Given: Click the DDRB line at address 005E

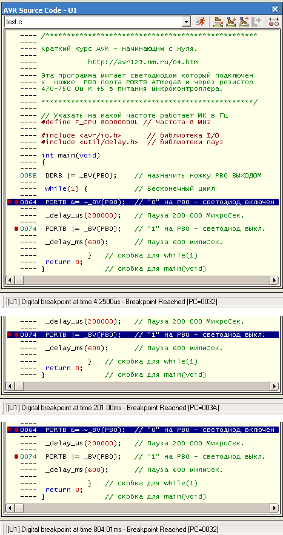Looking at the screenshot, I should [x=141, y=175].
